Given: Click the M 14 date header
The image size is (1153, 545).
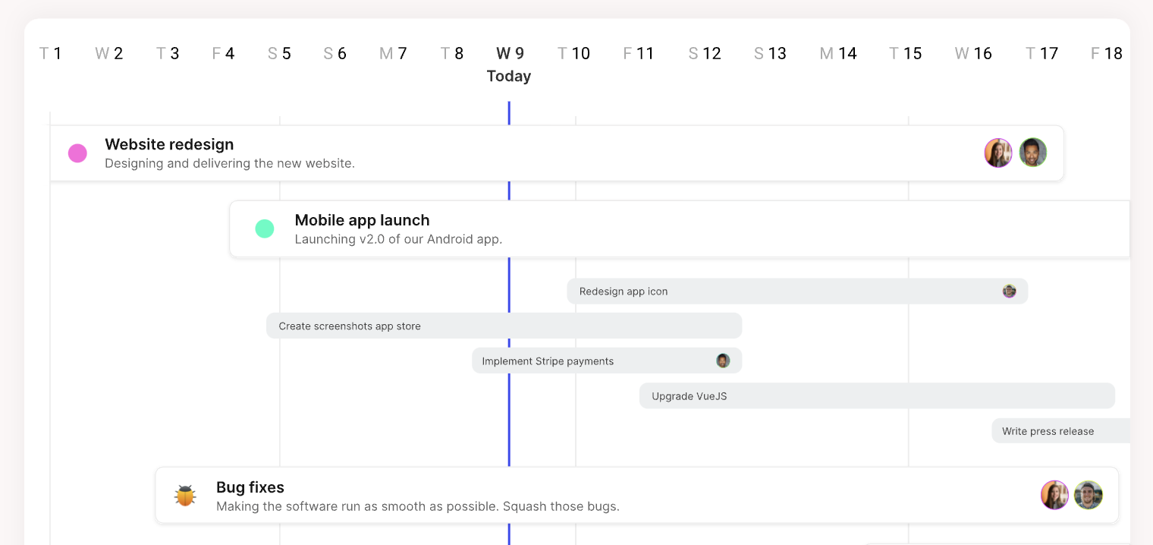Looking at the screenshot, I should coord(838,53).
